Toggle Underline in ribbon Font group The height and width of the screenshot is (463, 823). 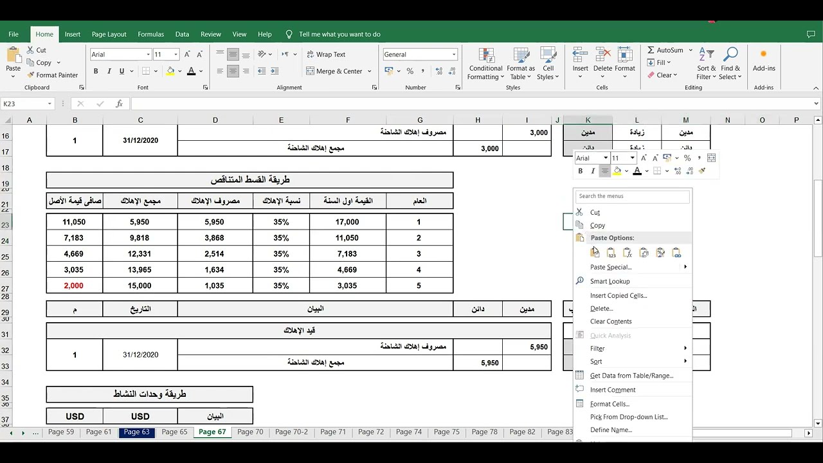122,71
